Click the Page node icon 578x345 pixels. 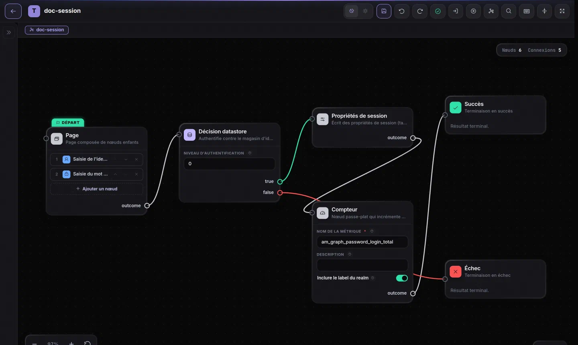click(57, 139)
